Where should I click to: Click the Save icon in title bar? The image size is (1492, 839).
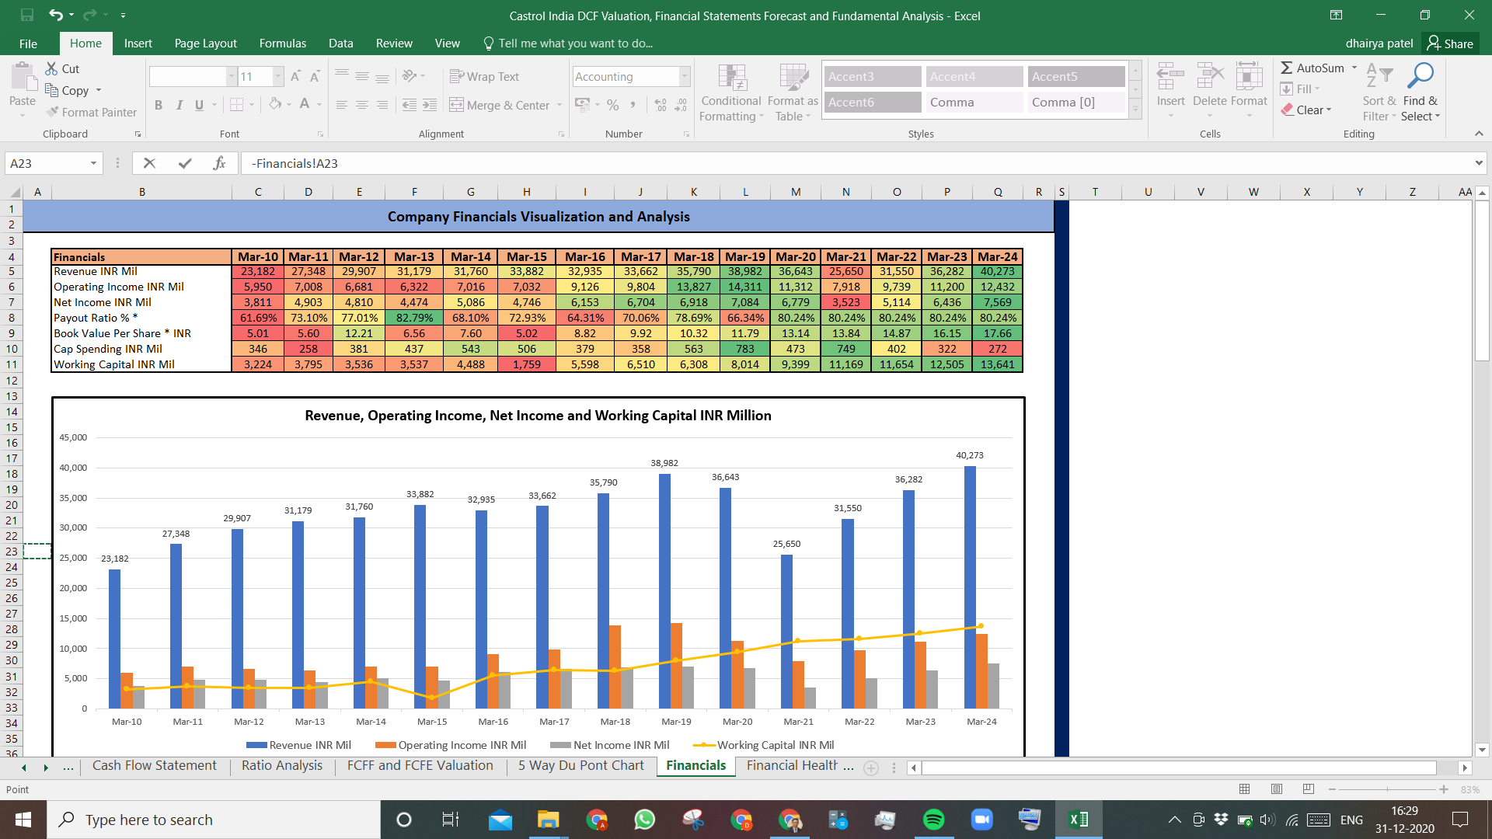tap(27, 15)
